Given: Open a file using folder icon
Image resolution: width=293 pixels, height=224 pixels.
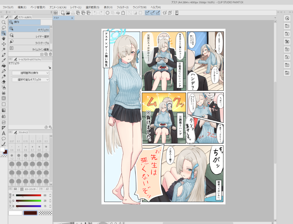Looking at the screenshot, I should point(68,13).
